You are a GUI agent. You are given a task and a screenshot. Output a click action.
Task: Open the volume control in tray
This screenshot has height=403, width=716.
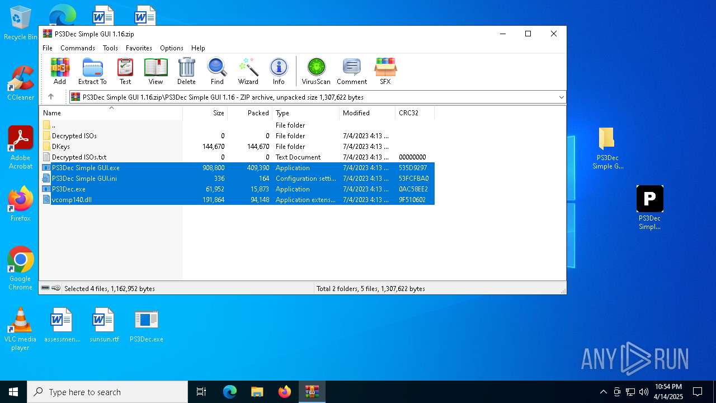point(644,392)
